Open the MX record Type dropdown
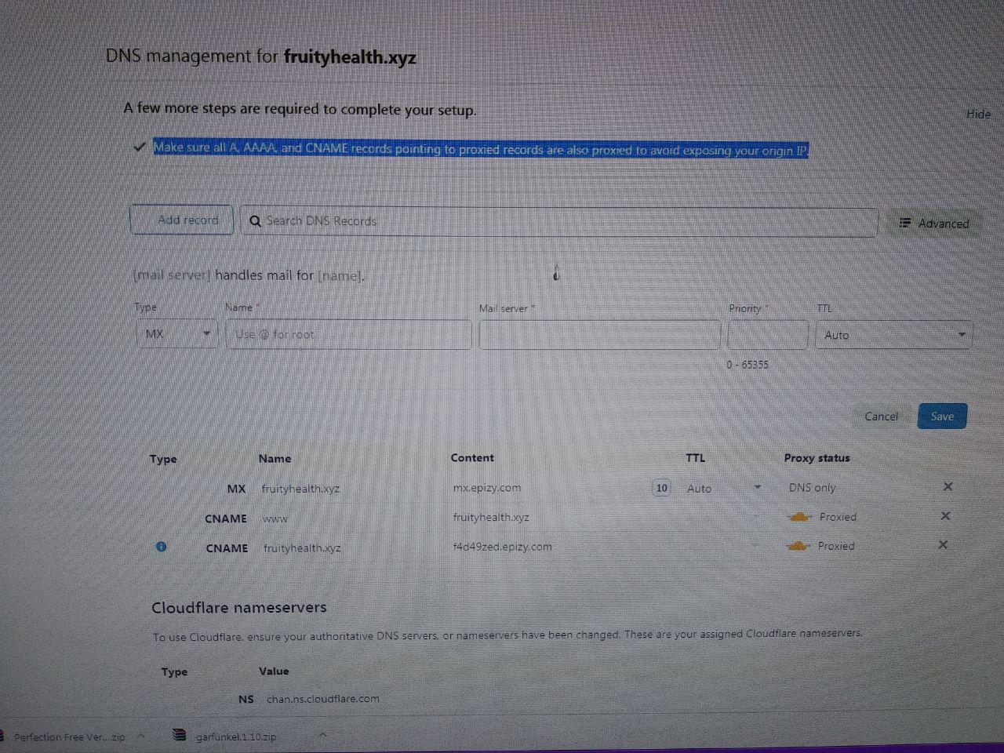 coord(176,334)
